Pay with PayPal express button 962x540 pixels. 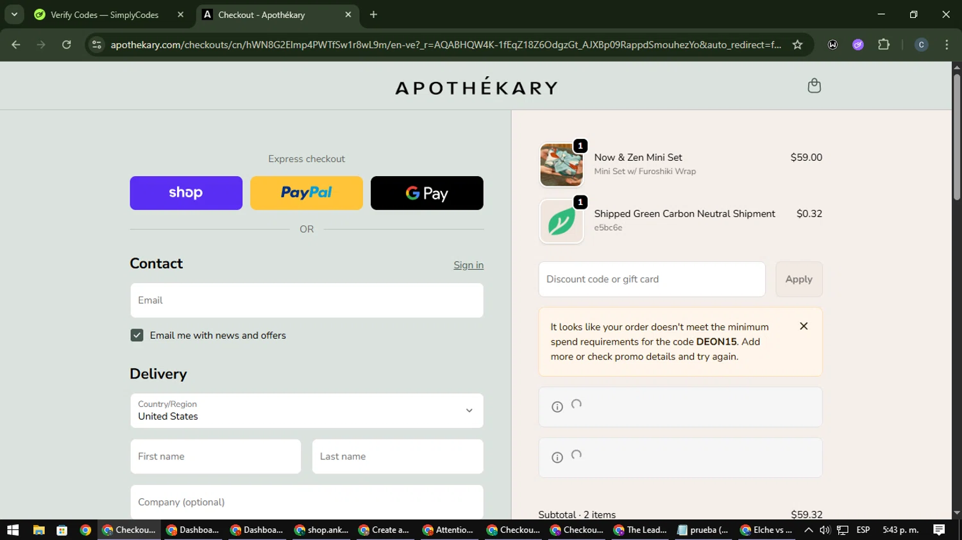coord(307,193)
